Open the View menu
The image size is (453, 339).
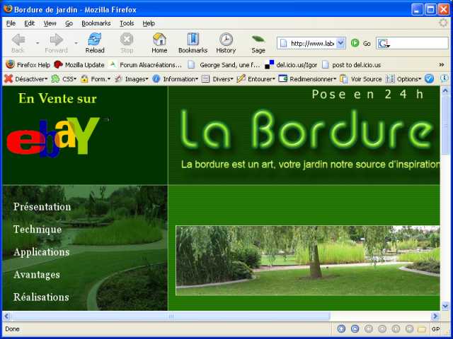tap(50, 23)
